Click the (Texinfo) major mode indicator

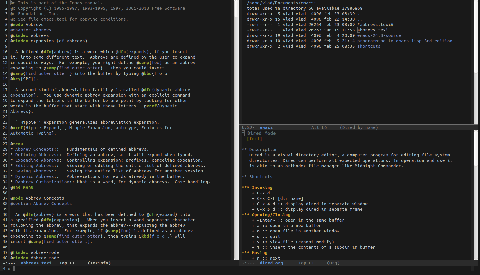click(99, 263)
